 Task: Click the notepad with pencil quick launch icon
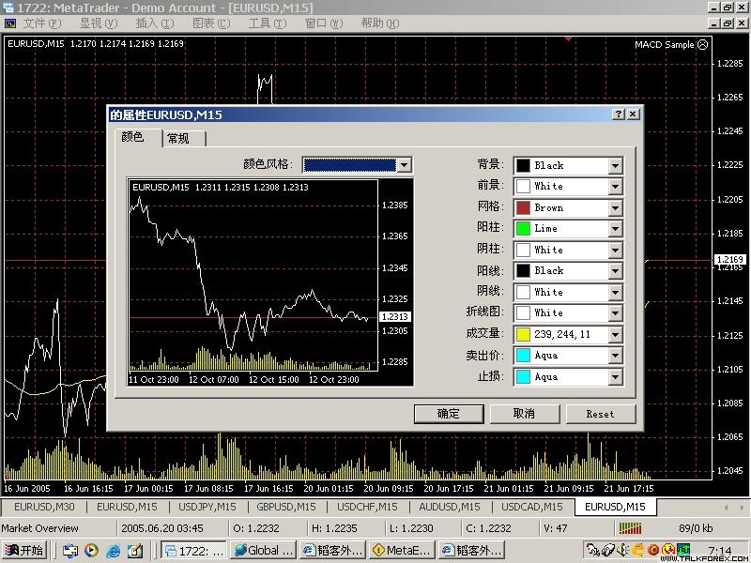pos(135,551)
